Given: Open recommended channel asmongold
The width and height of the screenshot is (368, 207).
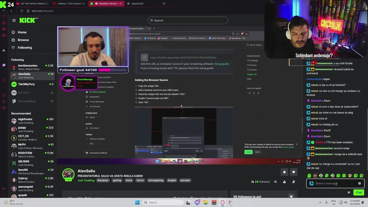Looking at the screenshot, I should (x=32, y=188).
